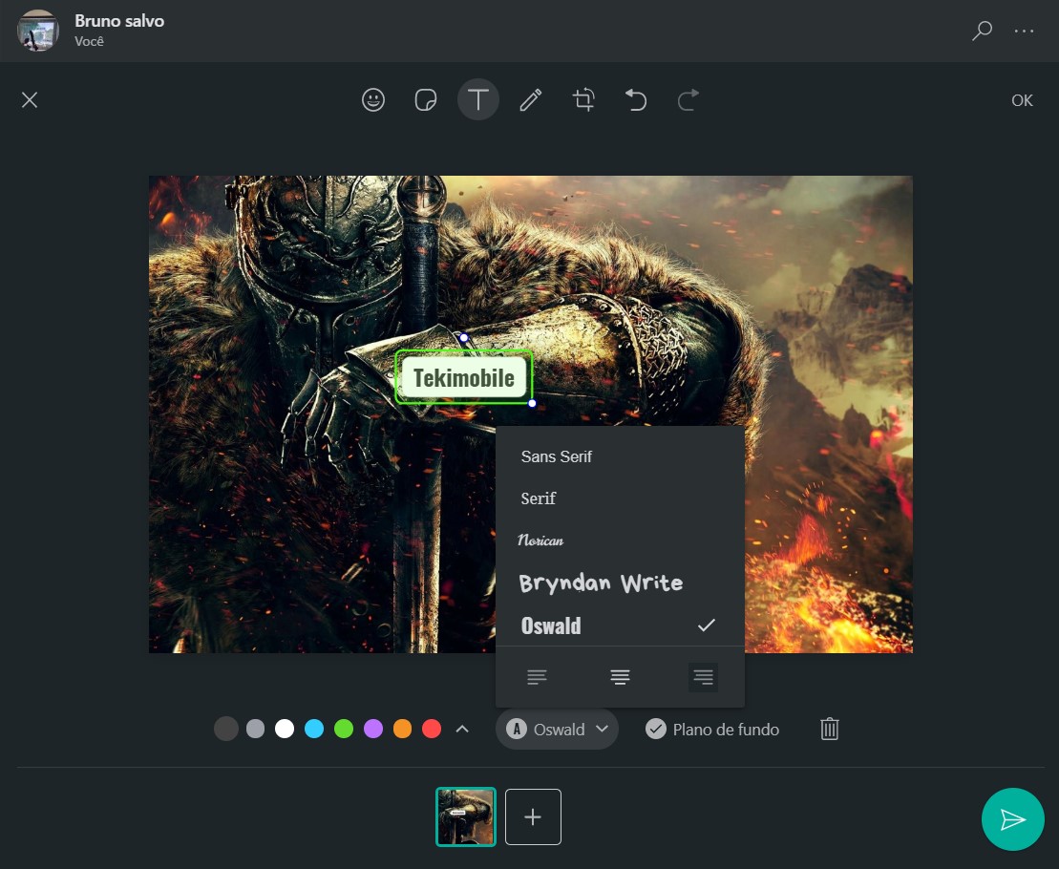Set text alignment to left
The width and height of the screenshot is (1059, 869).
coord(537,676)
